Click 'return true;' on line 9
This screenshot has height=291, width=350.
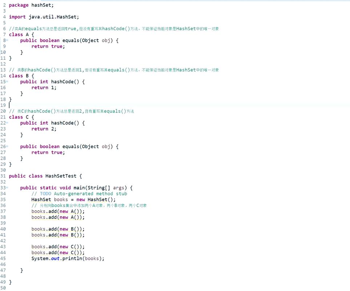pyautogui.click(x=48, y=47)
